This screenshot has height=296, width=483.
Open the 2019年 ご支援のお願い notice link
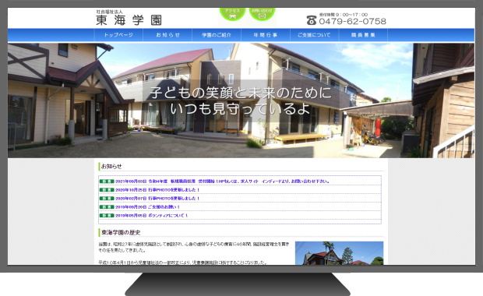tap(147, 207)
